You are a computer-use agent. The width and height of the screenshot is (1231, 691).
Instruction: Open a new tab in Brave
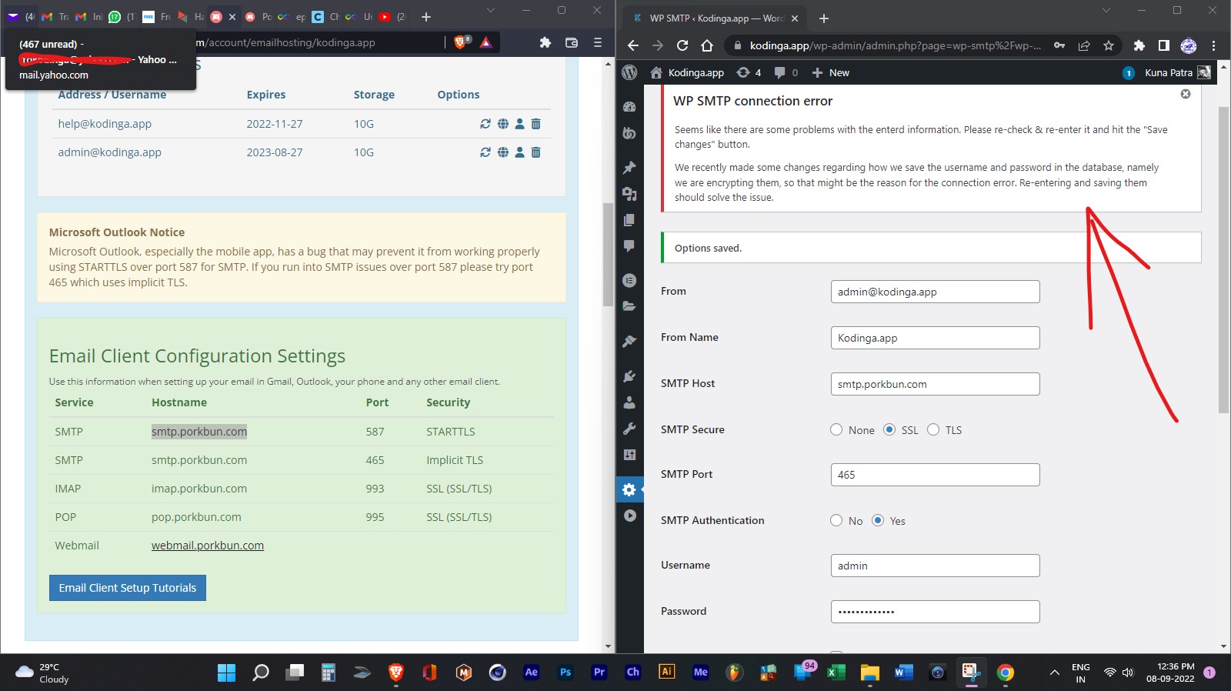pyautogui.click(x=426, y=16)
